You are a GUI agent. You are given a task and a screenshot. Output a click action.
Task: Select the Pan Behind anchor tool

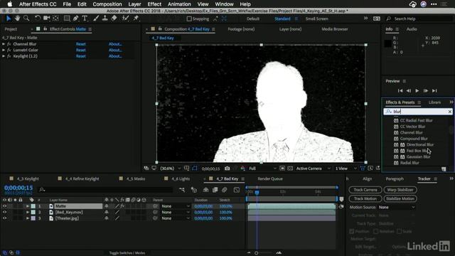point(55,18)
